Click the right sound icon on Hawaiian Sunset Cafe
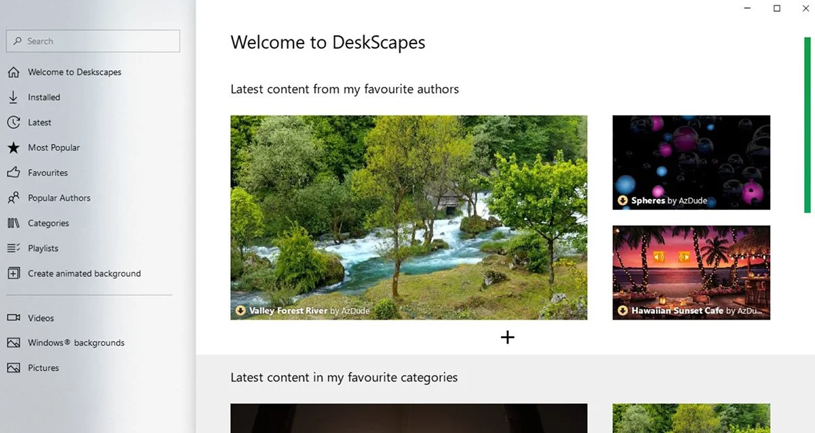Screen dimensions: 815x433 [685, 257]
